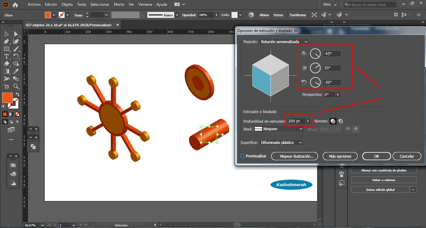Open the Web workspace switcher
The width and height of the screenshot is (426, 228).
tap(330, 5)
